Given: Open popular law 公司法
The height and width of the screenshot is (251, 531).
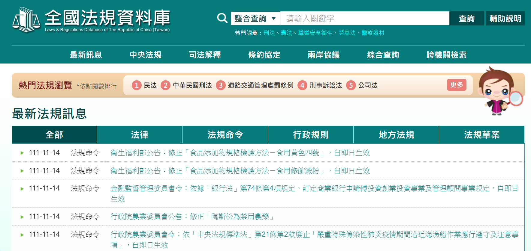Looking at the screenshot, I should [368, 85].
